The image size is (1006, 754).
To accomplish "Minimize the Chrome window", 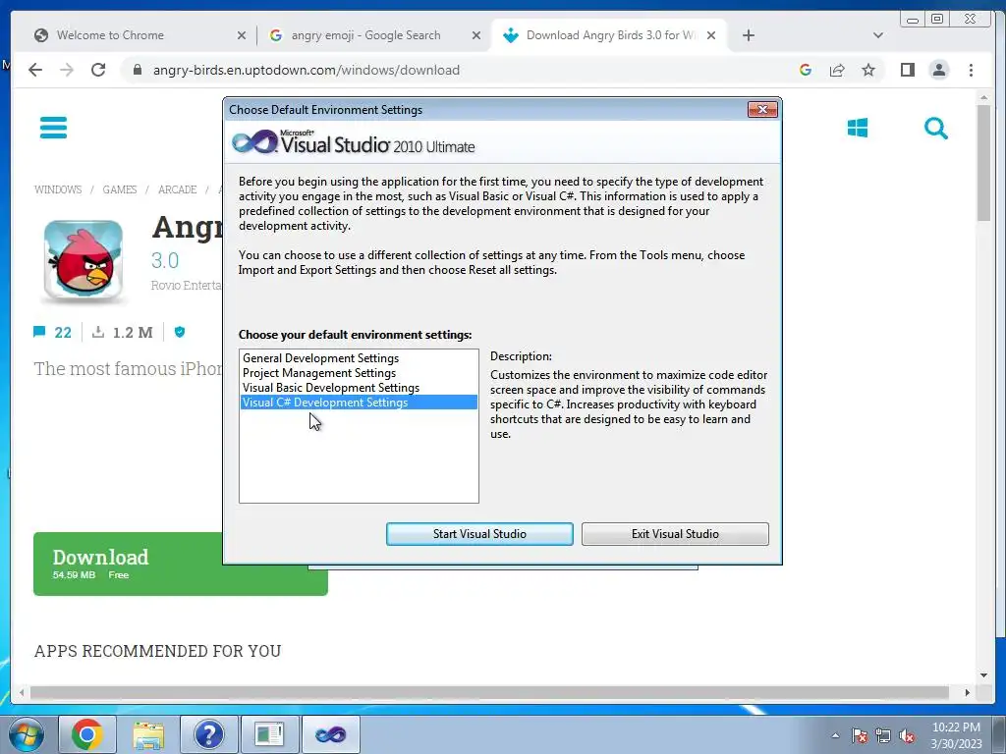I will [x=913, y=20].
